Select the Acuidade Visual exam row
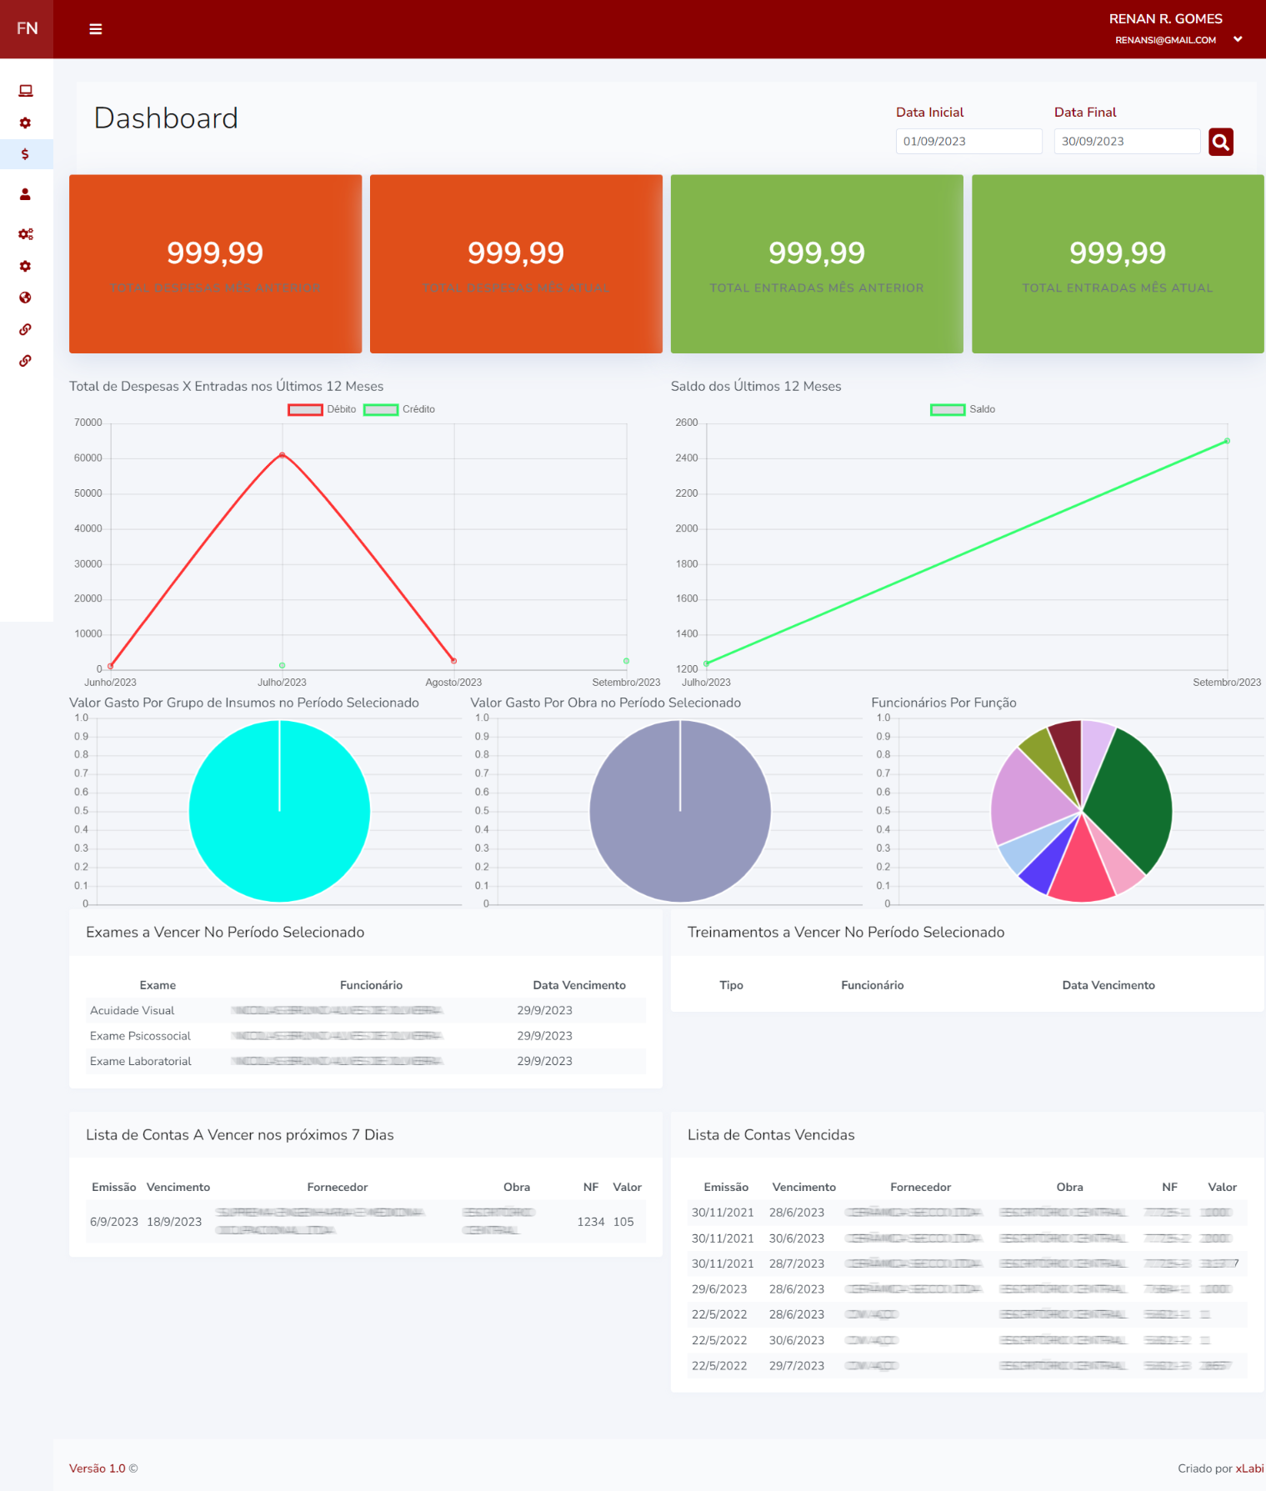Viewport: 1266px width, 1491px height. pos(366,1011)
